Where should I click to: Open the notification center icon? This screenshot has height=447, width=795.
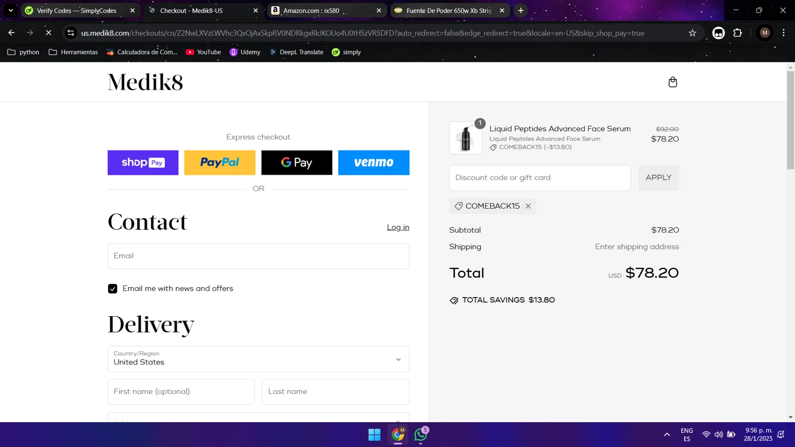[x=781, y=435]
